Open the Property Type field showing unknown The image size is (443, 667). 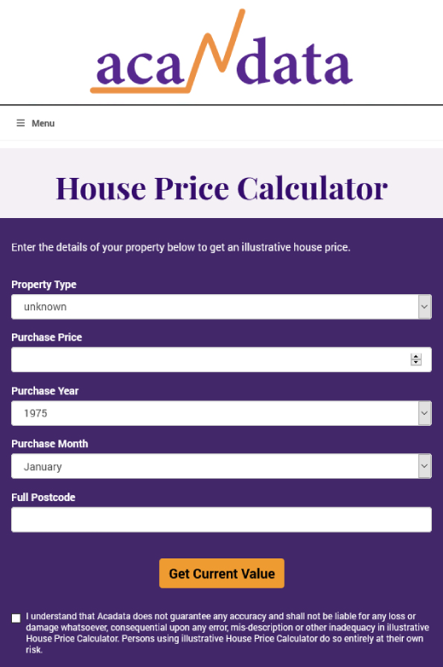point(221,307)
